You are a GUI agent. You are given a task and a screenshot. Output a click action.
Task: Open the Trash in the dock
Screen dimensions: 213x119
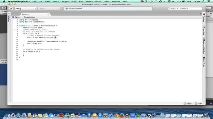[206, 115]
